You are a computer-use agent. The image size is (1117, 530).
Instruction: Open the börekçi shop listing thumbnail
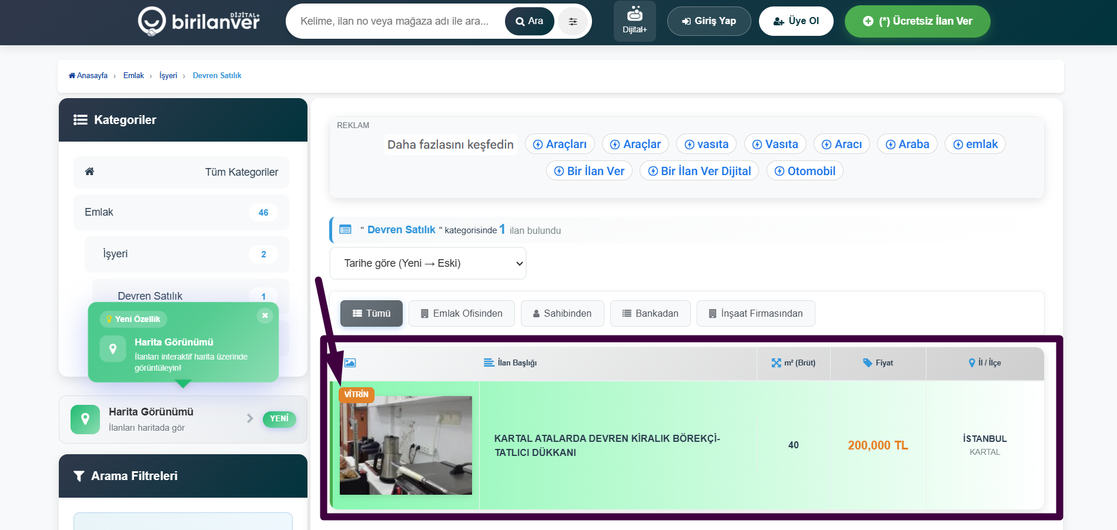click(406, 445)
